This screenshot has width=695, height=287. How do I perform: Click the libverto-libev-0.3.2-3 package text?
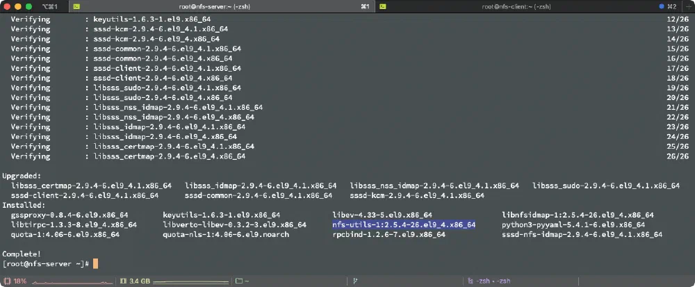click(x=234, y=224)
